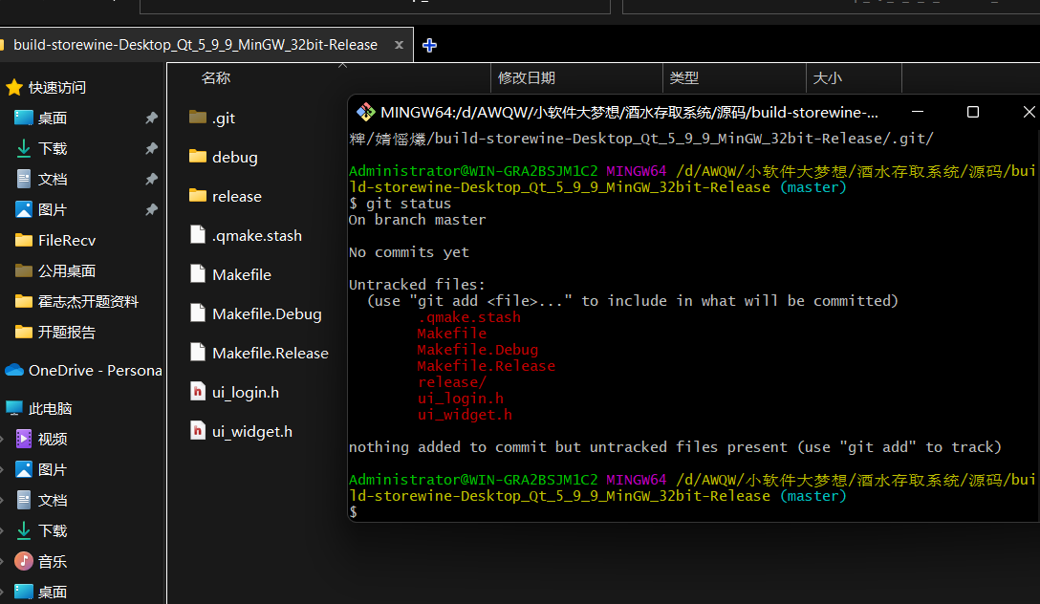Unpin 桌面 from quick access
The width and height of the screenshot is (1040, 604).
pyautogui.click(x=151, y=118)
